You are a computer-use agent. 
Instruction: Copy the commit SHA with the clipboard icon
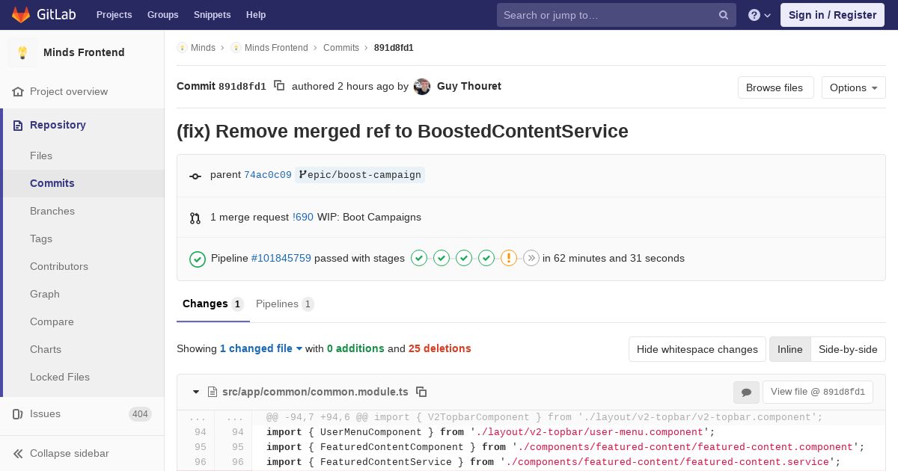[x=279, y=86]
